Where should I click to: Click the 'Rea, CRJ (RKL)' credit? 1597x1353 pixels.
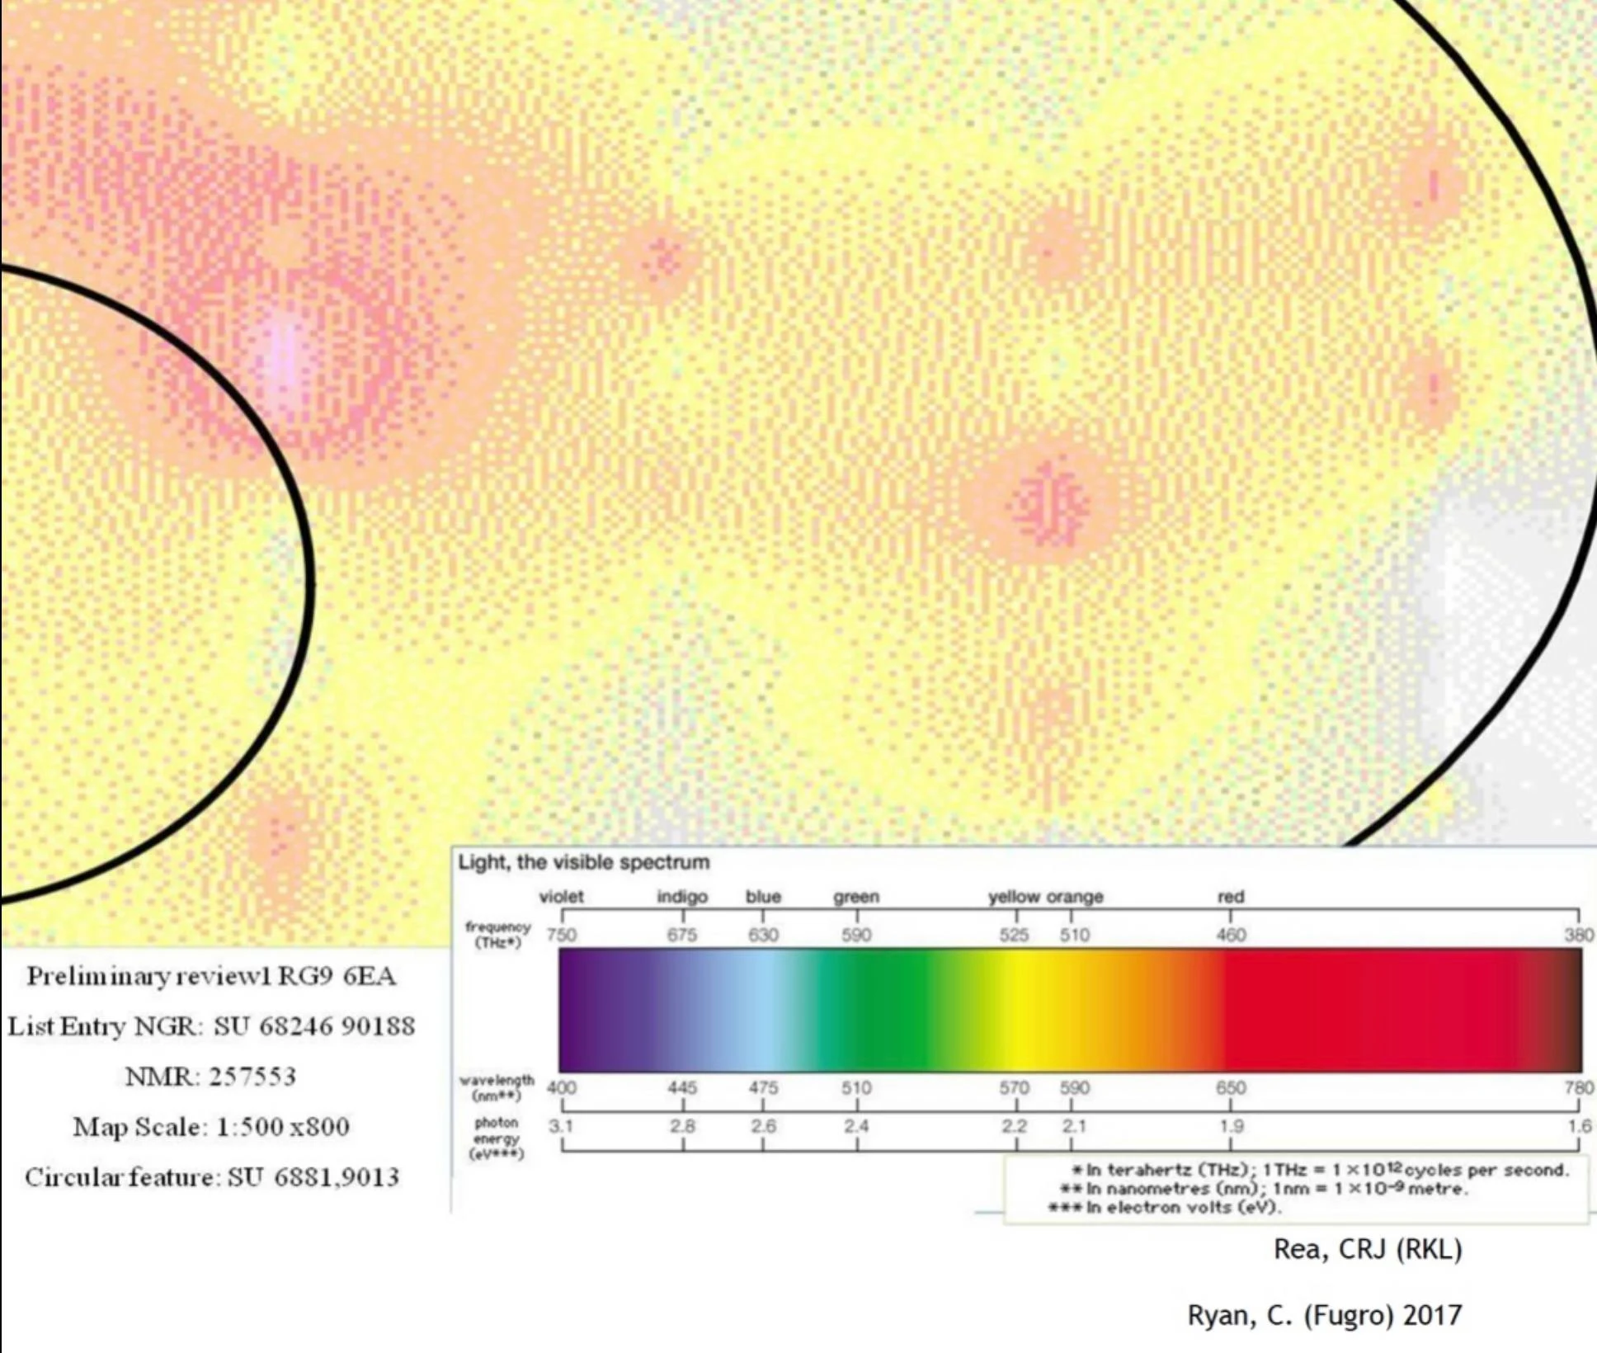pyautogui.click(x=1368, y=1249)
